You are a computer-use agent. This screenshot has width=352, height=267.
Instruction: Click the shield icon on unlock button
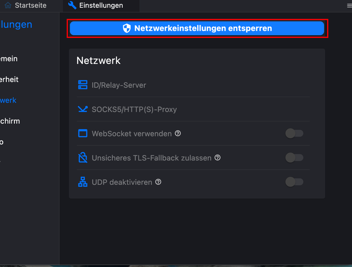tap(127, 28)
